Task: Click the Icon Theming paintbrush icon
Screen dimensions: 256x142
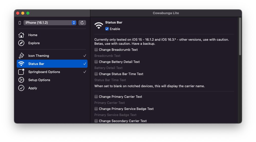Action: [x=21, y=56]
